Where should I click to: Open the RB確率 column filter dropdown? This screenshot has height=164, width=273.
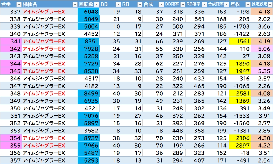coord(205,5)
